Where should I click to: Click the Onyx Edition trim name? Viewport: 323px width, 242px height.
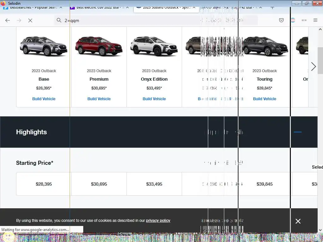(x=154, y=79)
